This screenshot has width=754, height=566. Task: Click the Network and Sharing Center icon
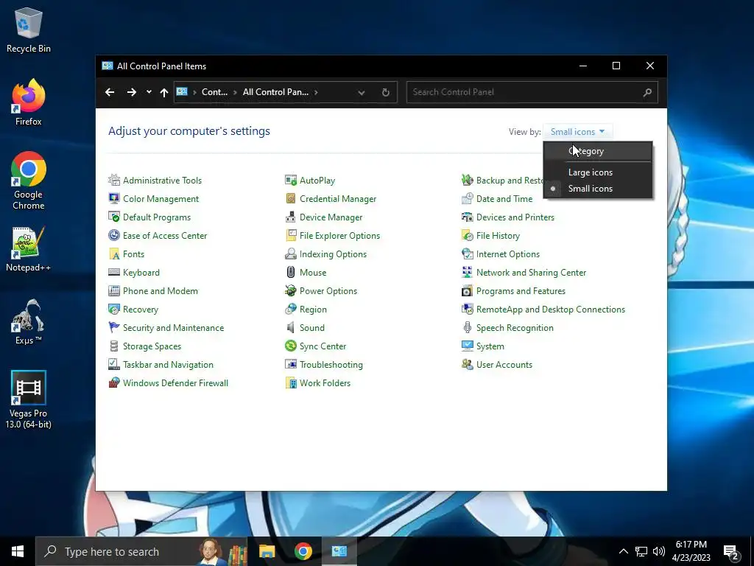(467, 273)
